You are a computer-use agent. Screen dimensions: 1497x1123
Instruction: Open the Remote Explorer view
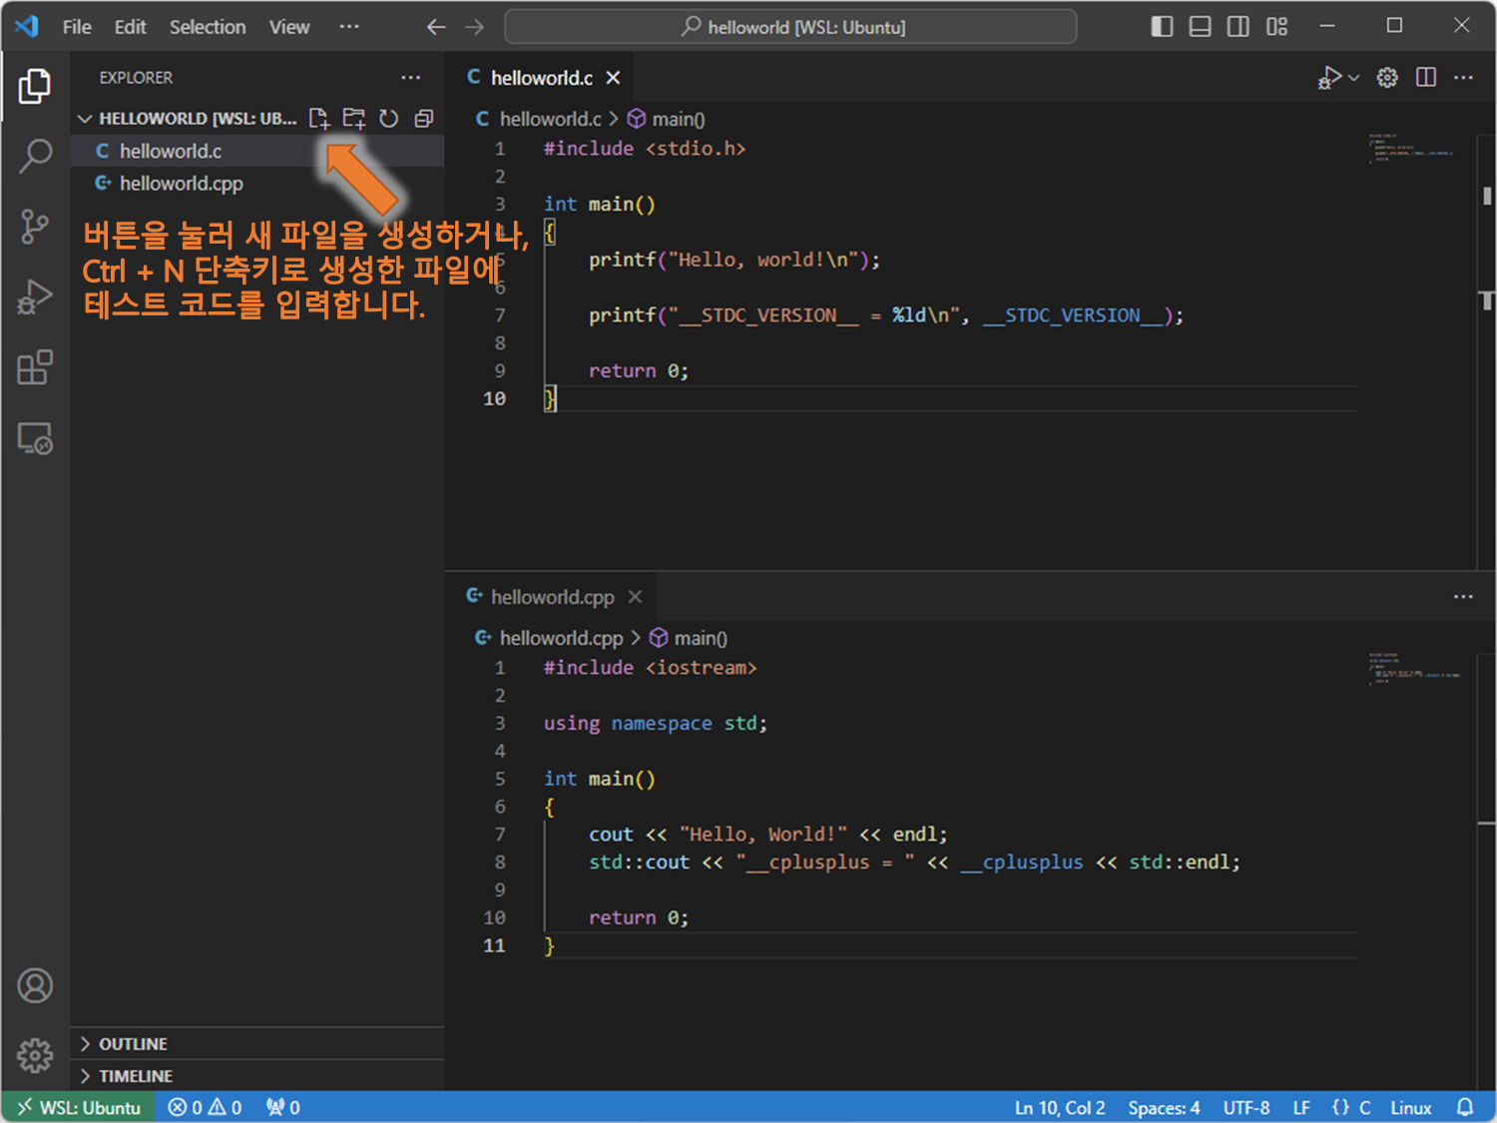[35, 438]
